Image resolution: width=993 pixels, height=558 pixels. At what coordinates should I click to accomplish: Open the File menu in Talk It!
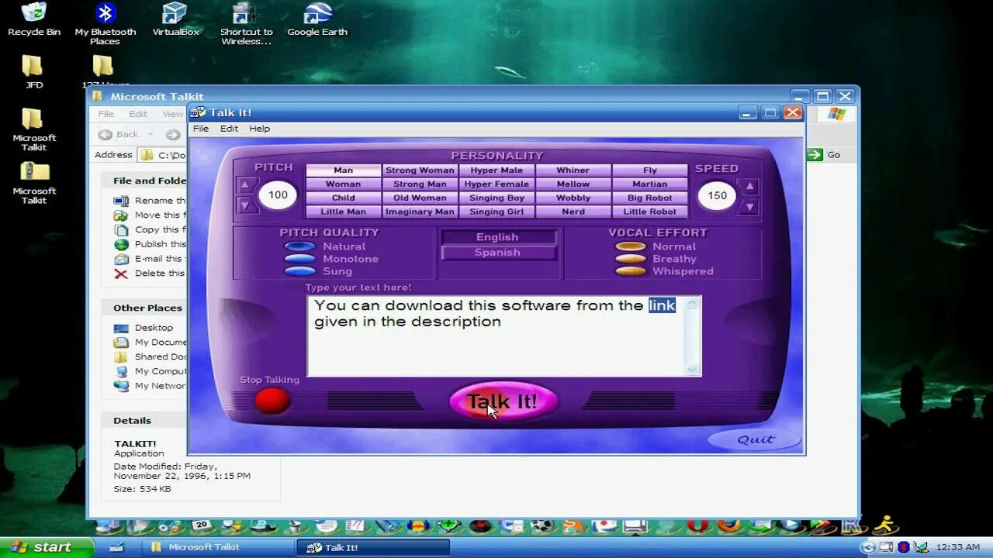201,129
